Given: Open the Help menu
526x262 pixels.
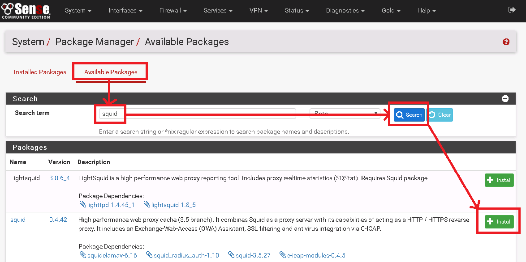Looking at the screenshot, I should [x=427, y=10].
